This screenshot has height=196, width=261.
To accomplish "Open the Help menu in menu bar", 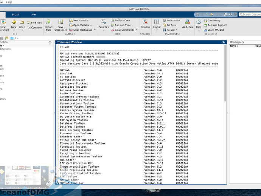I will pos(9,2).
